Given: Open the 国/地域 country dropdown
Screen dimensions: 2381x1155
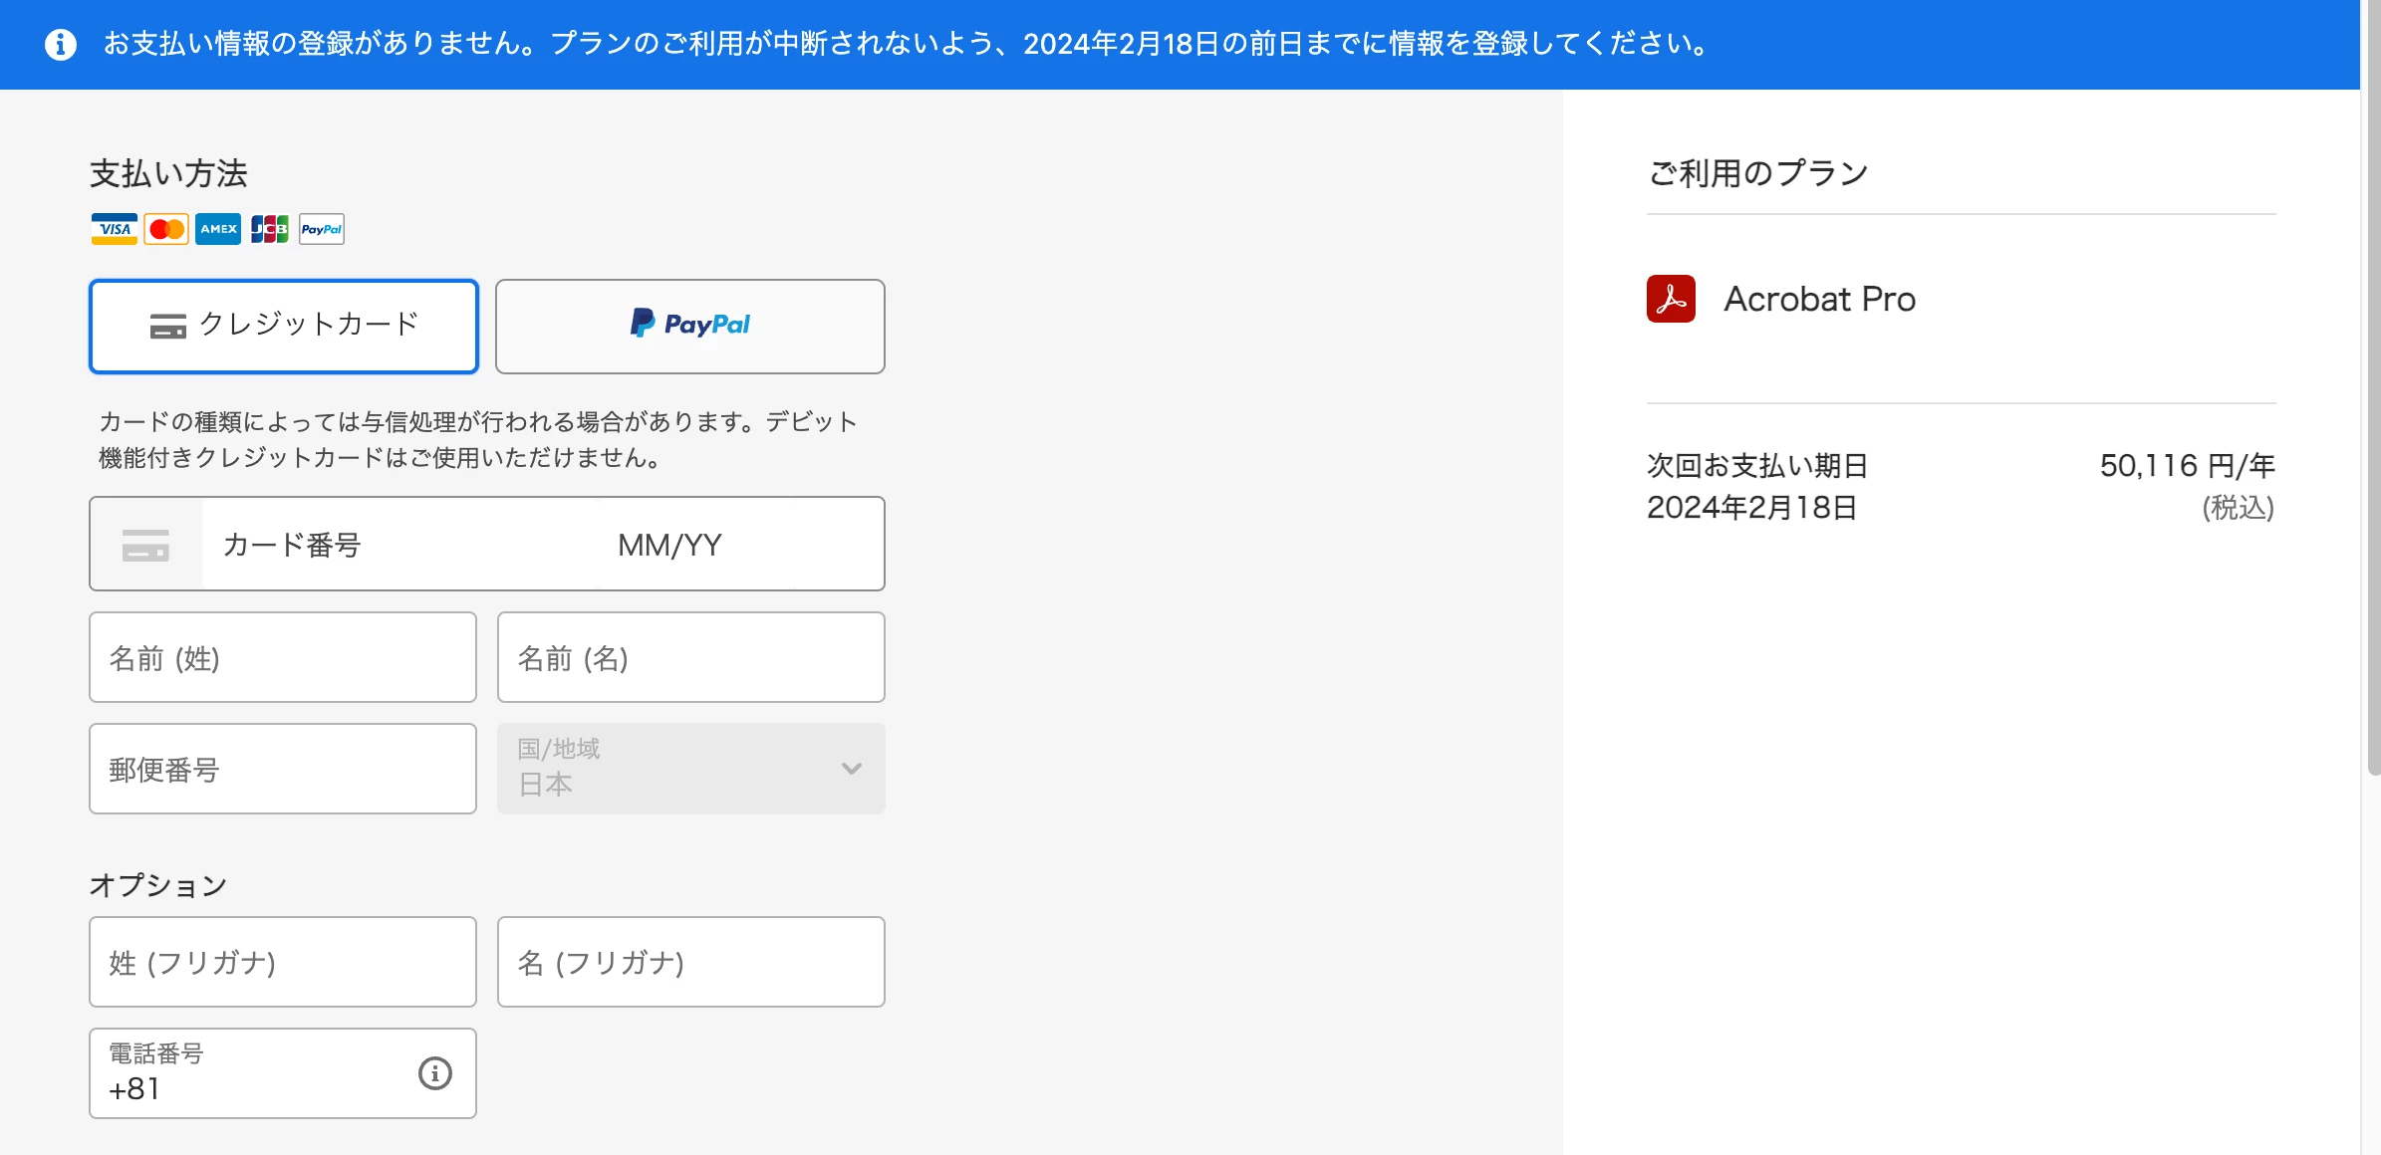Looking at the screenshot, I should 689,769.
